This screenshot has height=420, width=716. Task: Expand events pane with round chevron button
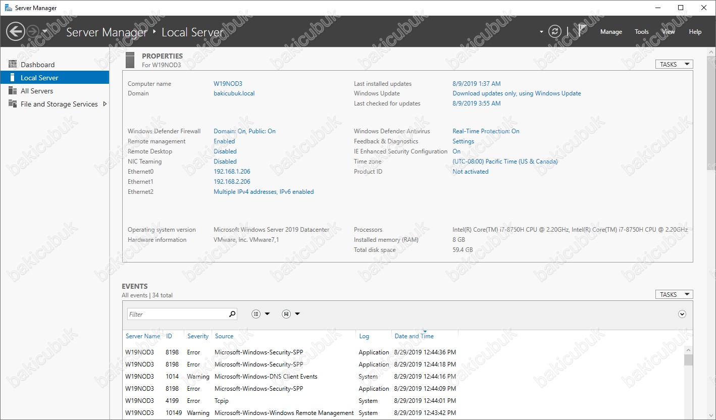[682, 314]
